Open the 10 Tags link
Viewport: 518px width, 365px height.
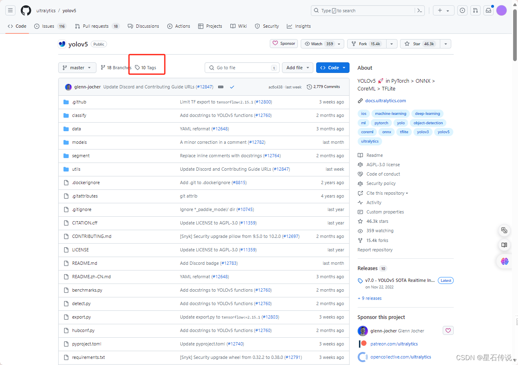(146, 68)
